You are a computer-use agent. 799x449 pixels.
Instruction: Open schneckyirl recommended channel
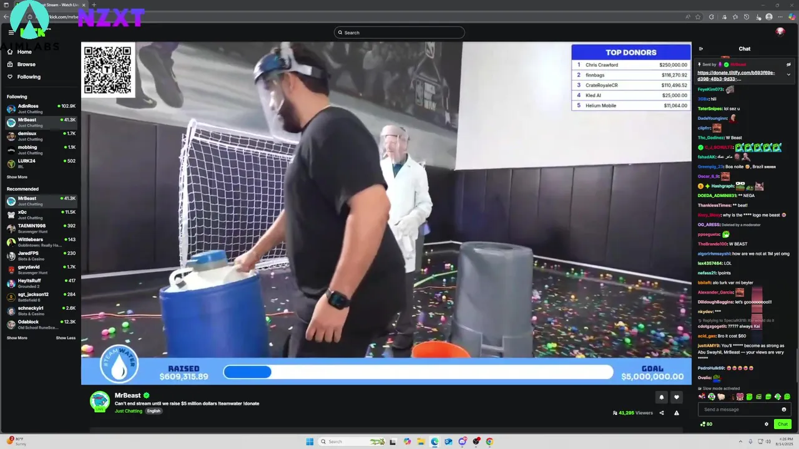tap(41, 311)
